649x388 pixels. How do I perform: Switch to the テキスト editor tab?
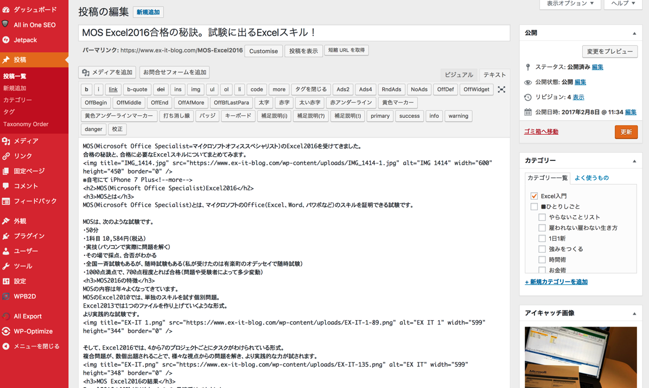tap(494, 74)
